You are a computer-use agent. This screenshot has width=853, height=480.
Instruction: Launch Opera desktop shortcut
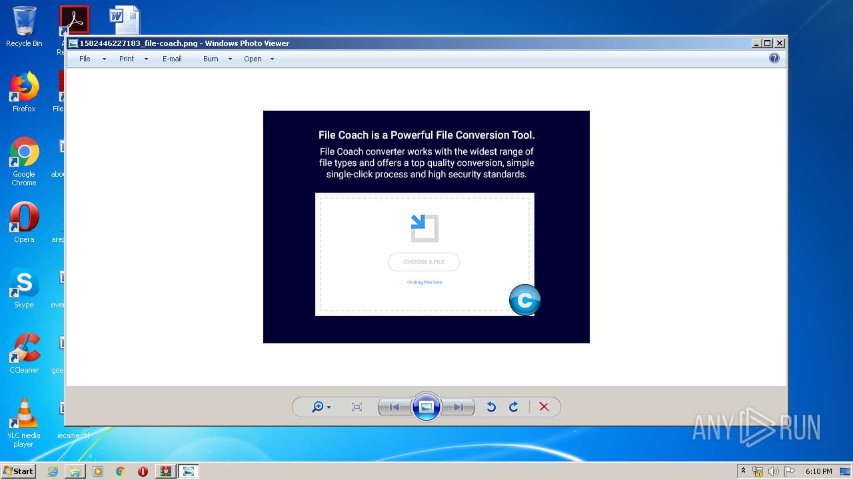coord(24,223)
